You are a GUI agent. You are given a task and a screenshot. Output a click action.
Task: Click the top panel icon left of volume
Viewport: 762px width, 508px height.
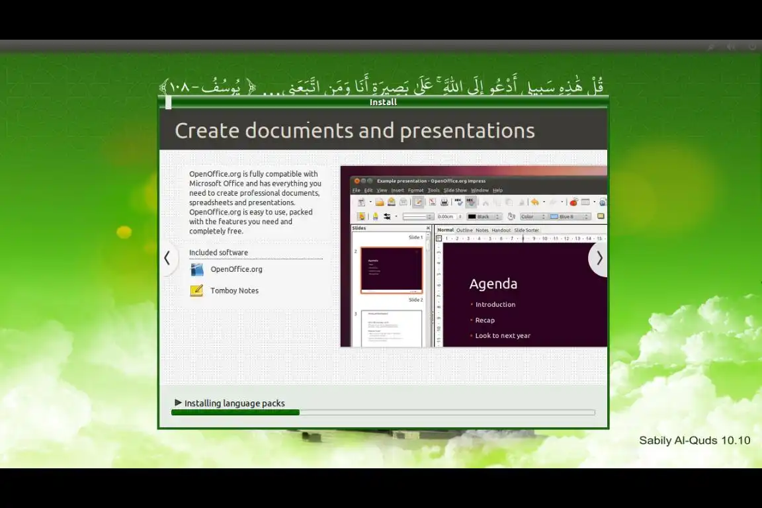(x=710, y=47)
